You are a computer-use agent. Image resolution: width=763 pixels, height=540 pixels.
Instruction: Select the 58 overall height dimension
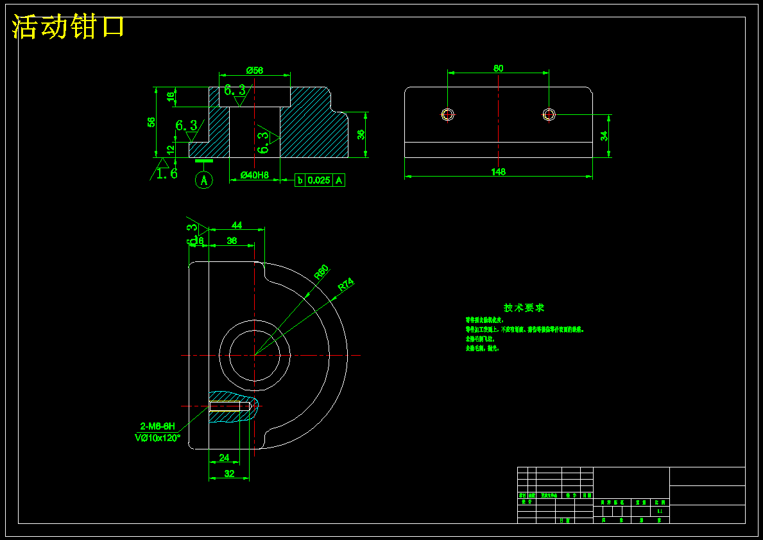(x=152, y=122)
